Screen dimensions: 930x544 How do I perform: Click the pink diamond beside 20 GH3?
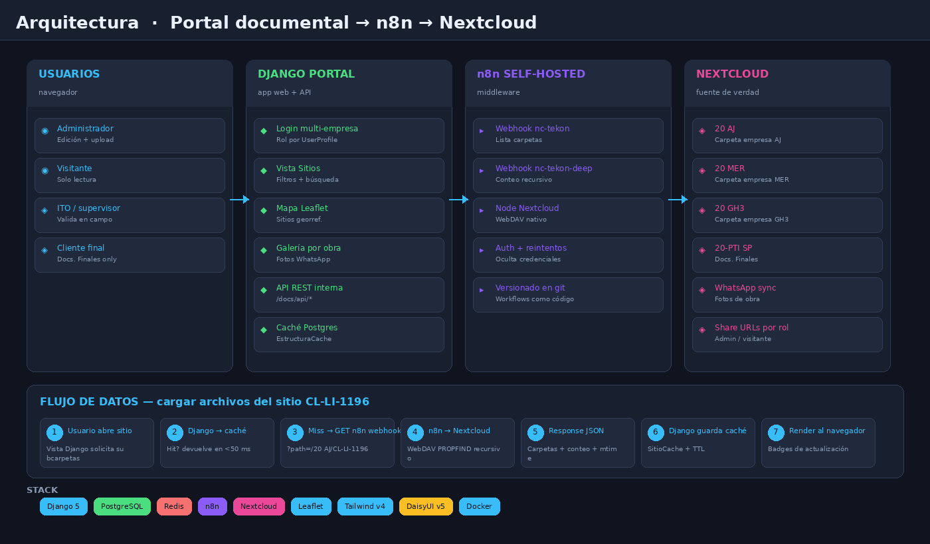702,210
